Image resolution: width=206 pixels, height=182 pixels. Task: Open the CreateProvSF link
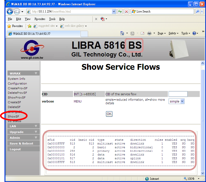[x=18, y=88]
